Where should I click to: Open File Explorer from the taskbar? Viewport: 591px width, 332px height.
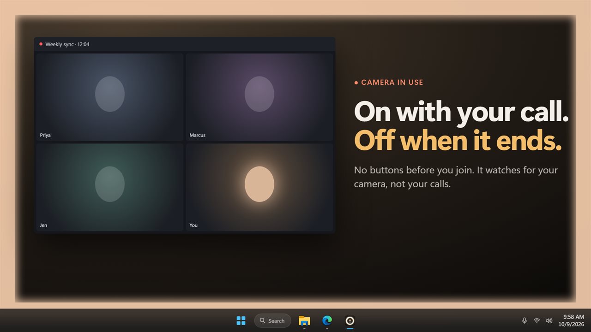pyautogui.click(x=304, y=320)
